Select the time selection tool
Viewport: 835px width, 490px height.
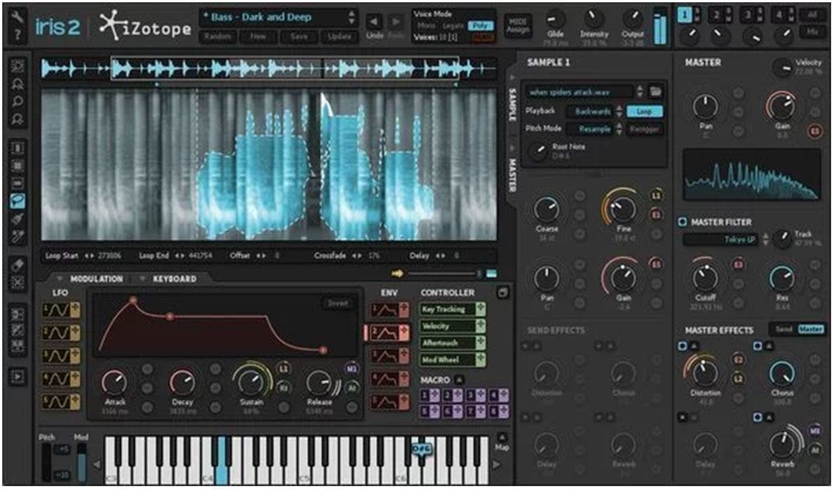coord(18,148)
